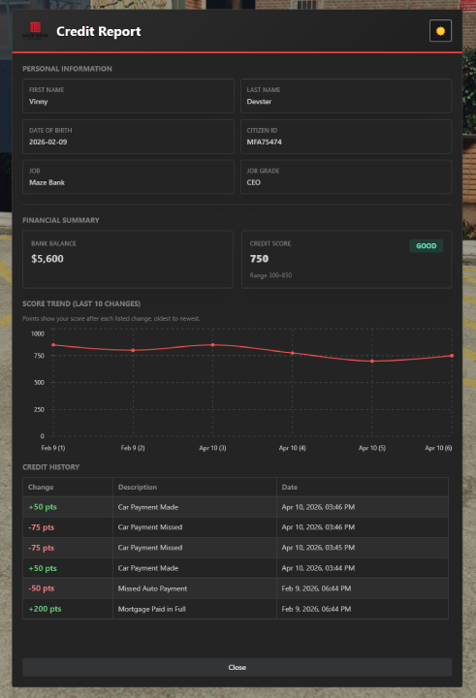Click the Description column header
Viewport: 476px width, 698px height.
(138, 487)
